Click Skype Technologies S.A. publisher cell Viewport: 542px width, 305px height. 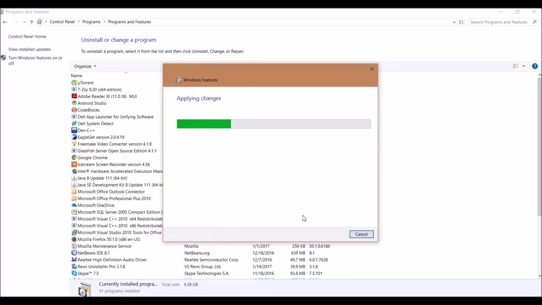(x=207, y=273)
